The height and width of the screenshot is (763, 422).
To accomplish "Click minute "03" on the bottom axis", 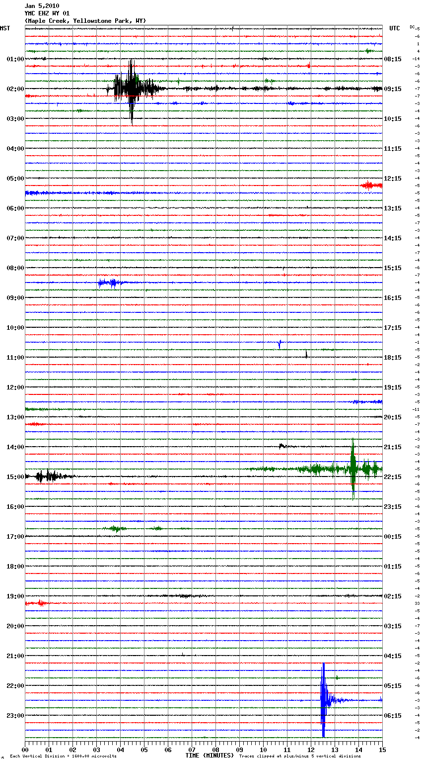I will coord(96,749).
